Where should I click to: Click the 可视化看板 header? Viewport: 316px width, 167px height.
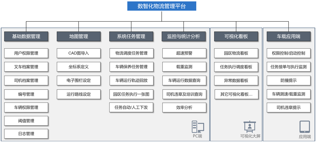tap(236, 36)
